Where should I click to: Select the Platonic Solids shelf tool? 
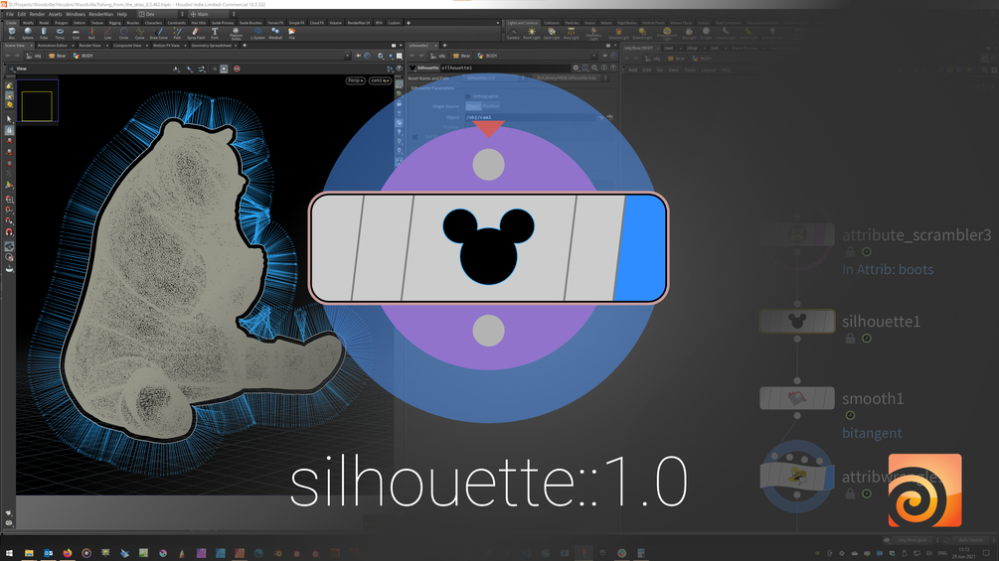236,33
